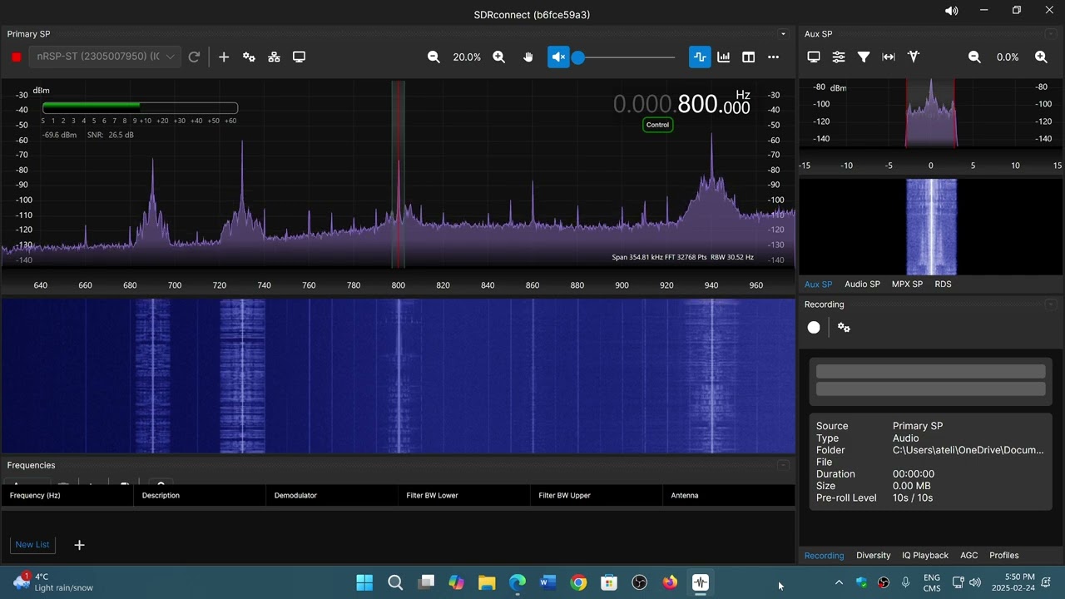Open Aux SP sliders settings icon
The width and height of the screenshot is (1065, 599).
coord(839,57)
